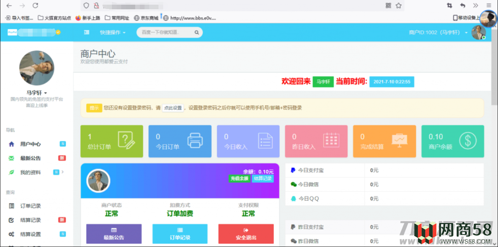Click the PayPal icon beside 昨日支付宝
498x247 pixels.
point(293,227)
